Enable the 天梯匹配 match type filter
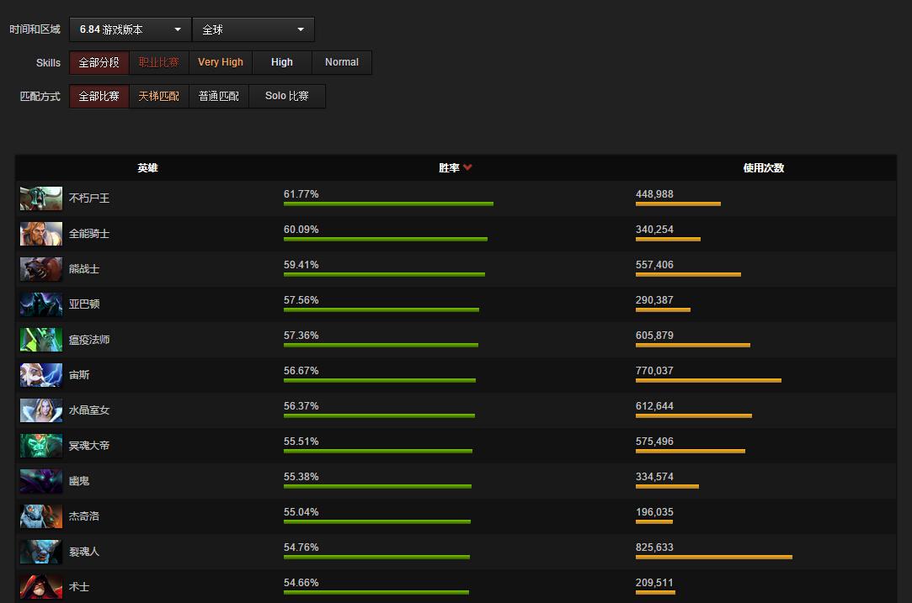Image resolution: width=912 pixels, height=603 pixels. click(159, 96)
